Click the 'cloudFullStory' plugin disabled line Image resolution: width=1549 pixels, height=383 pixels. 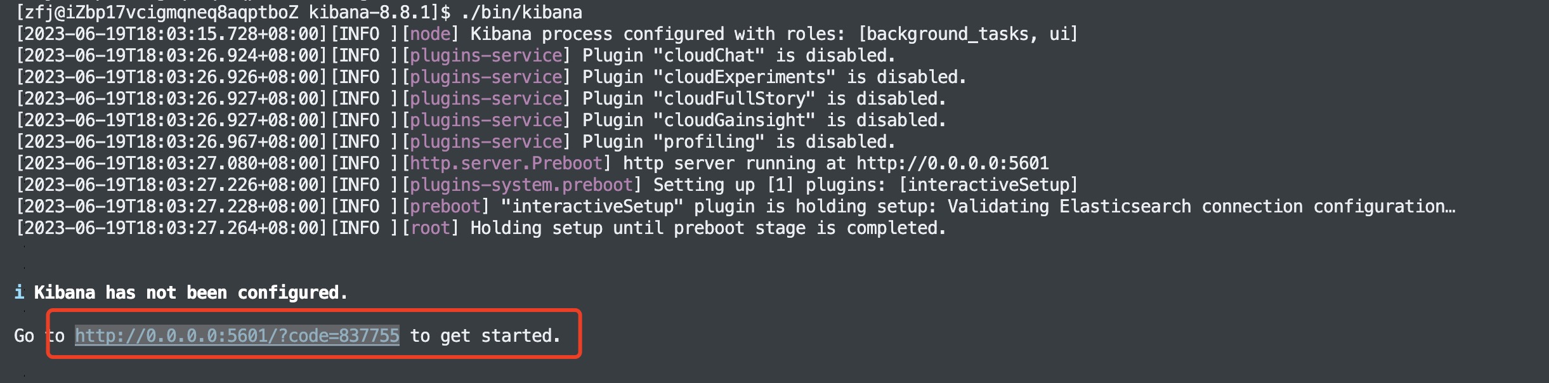481,98
